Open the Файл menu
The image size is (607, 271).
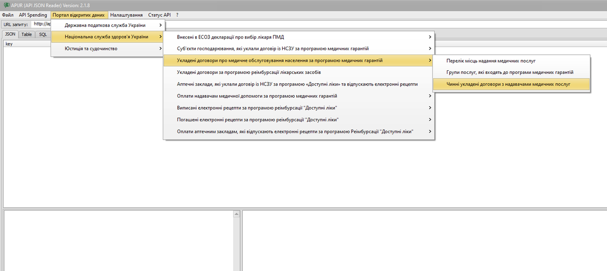tap(8, 15)
